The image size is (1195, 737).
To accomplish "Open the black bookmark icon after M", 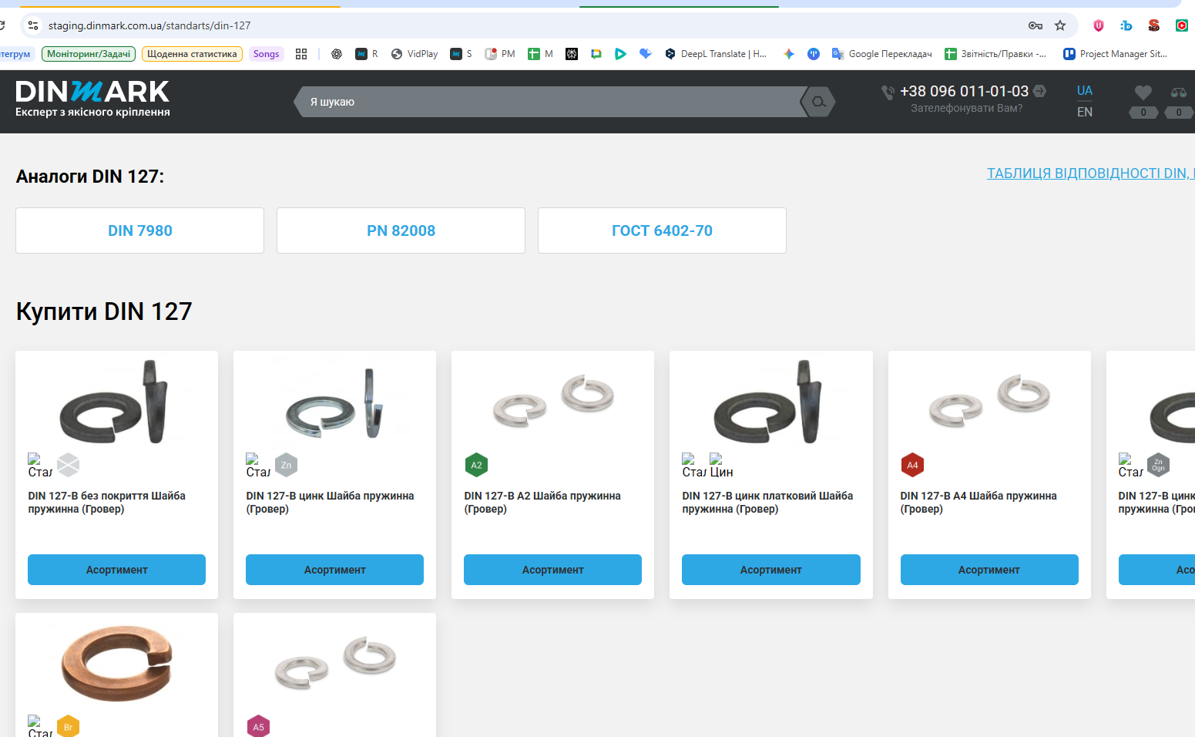I will [x=572, y=54].
